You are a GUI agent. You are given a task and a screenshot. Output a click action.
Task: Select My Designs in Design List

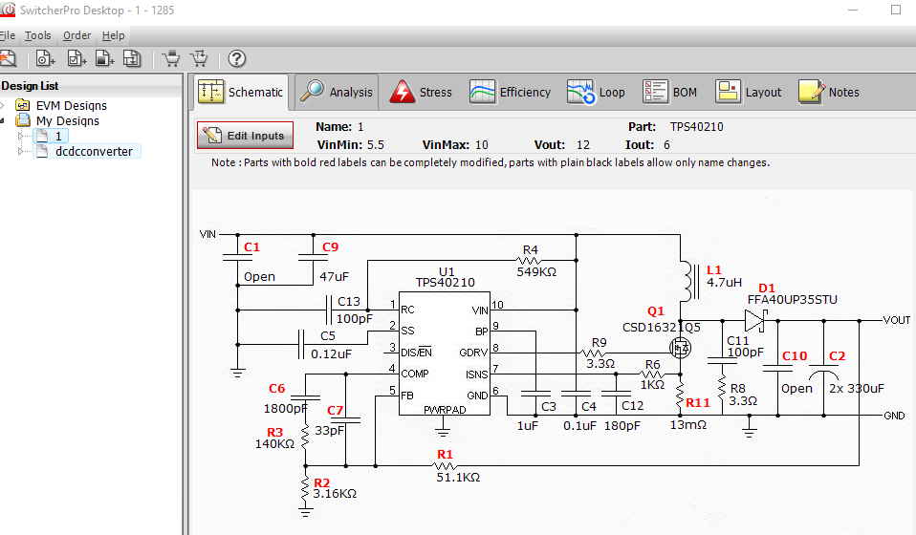[68, 120]
